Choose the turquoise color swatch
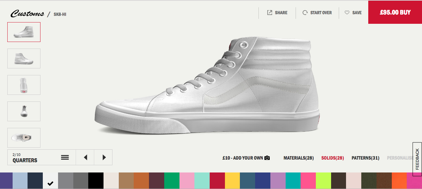Image resolution: width=422 pixels, height=189 pixels. tap(293, 181)
